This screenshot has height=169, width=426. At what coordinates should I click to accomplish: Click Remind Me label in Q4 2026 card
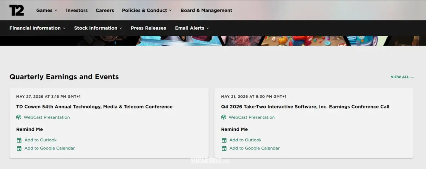pyautogui.click(x=234, y=129)
